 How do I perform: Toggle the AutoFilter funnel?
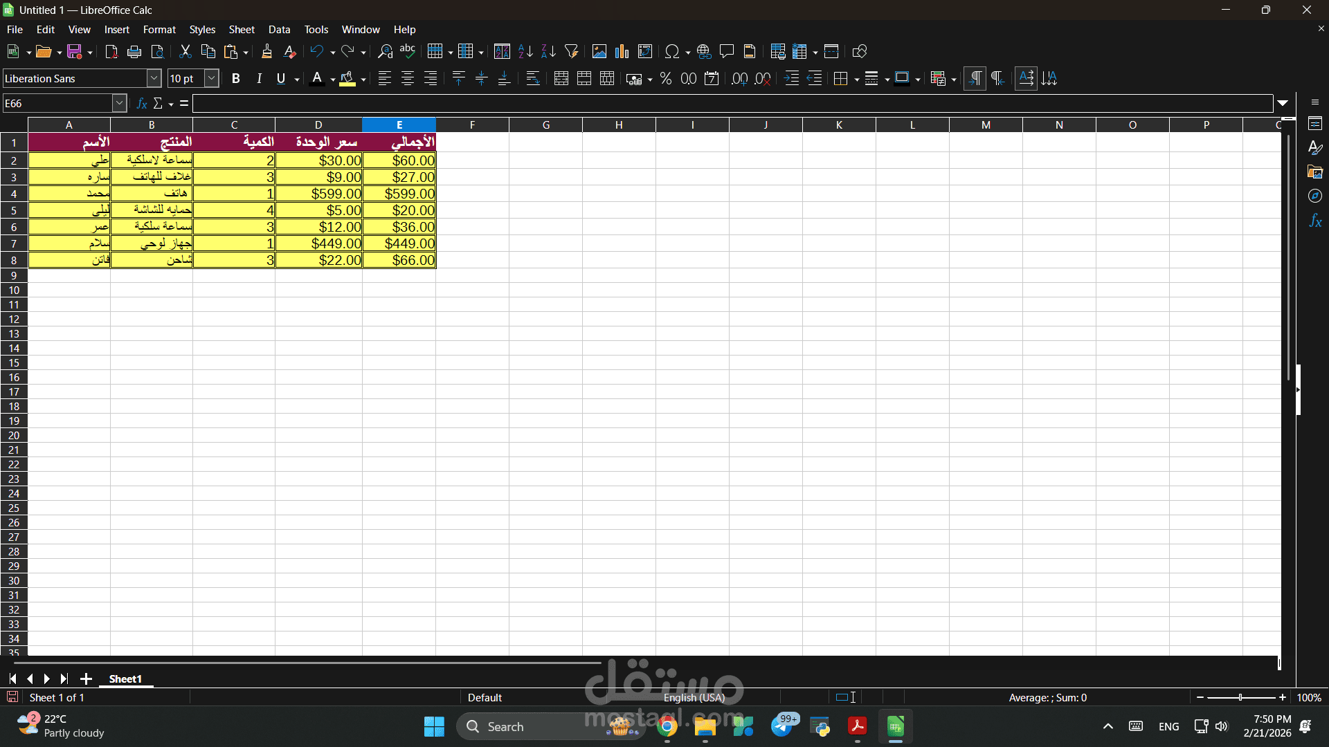point(572,51)
